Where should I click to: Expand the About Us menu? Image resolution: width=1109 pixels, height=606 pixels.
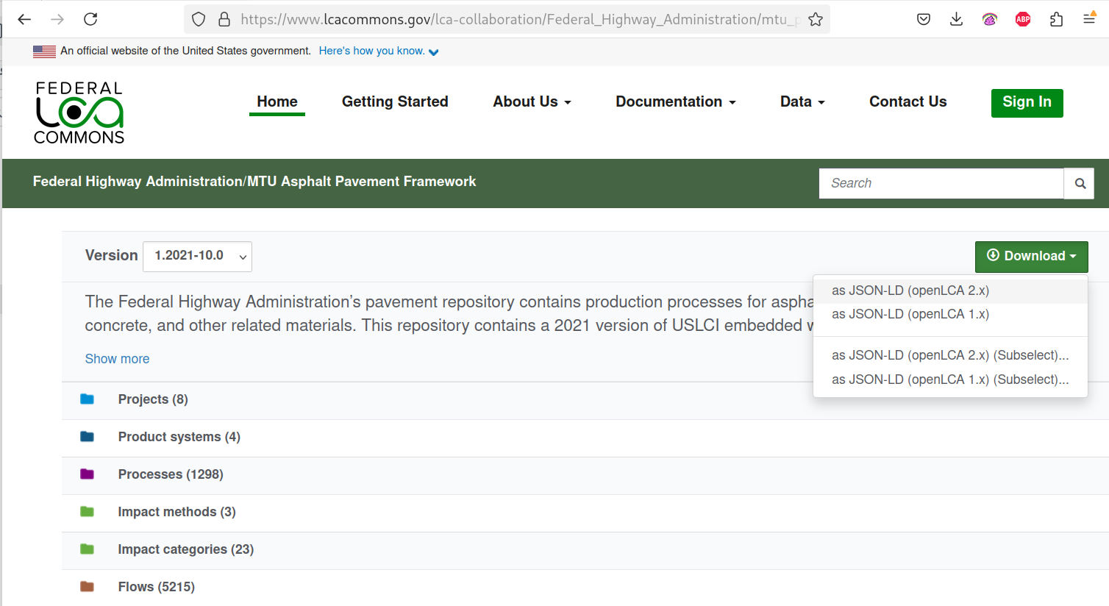(532, 102)
